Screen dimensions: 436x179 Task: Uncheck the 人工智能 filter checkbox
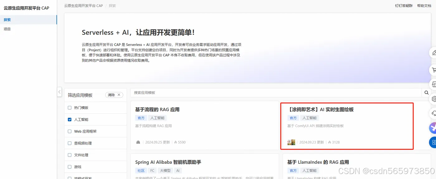[69, 119]
